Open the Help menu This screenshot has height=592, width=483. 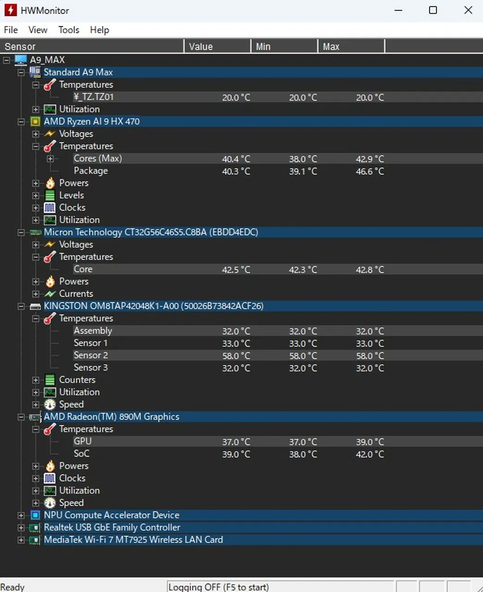[x=99, y=30]
